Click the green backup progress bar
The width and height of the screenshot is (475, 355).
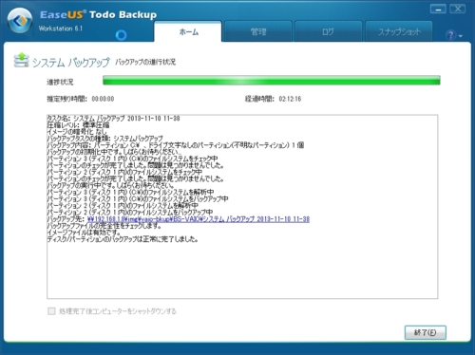tap(272, 80)
